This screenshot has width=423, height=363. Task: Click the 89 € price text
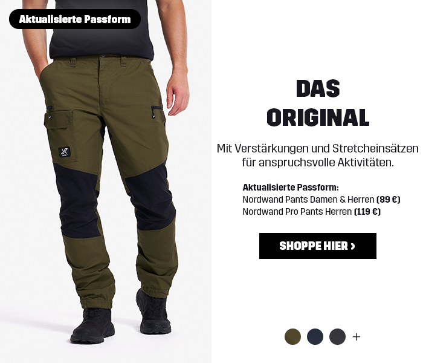click(x=388, y=200)
